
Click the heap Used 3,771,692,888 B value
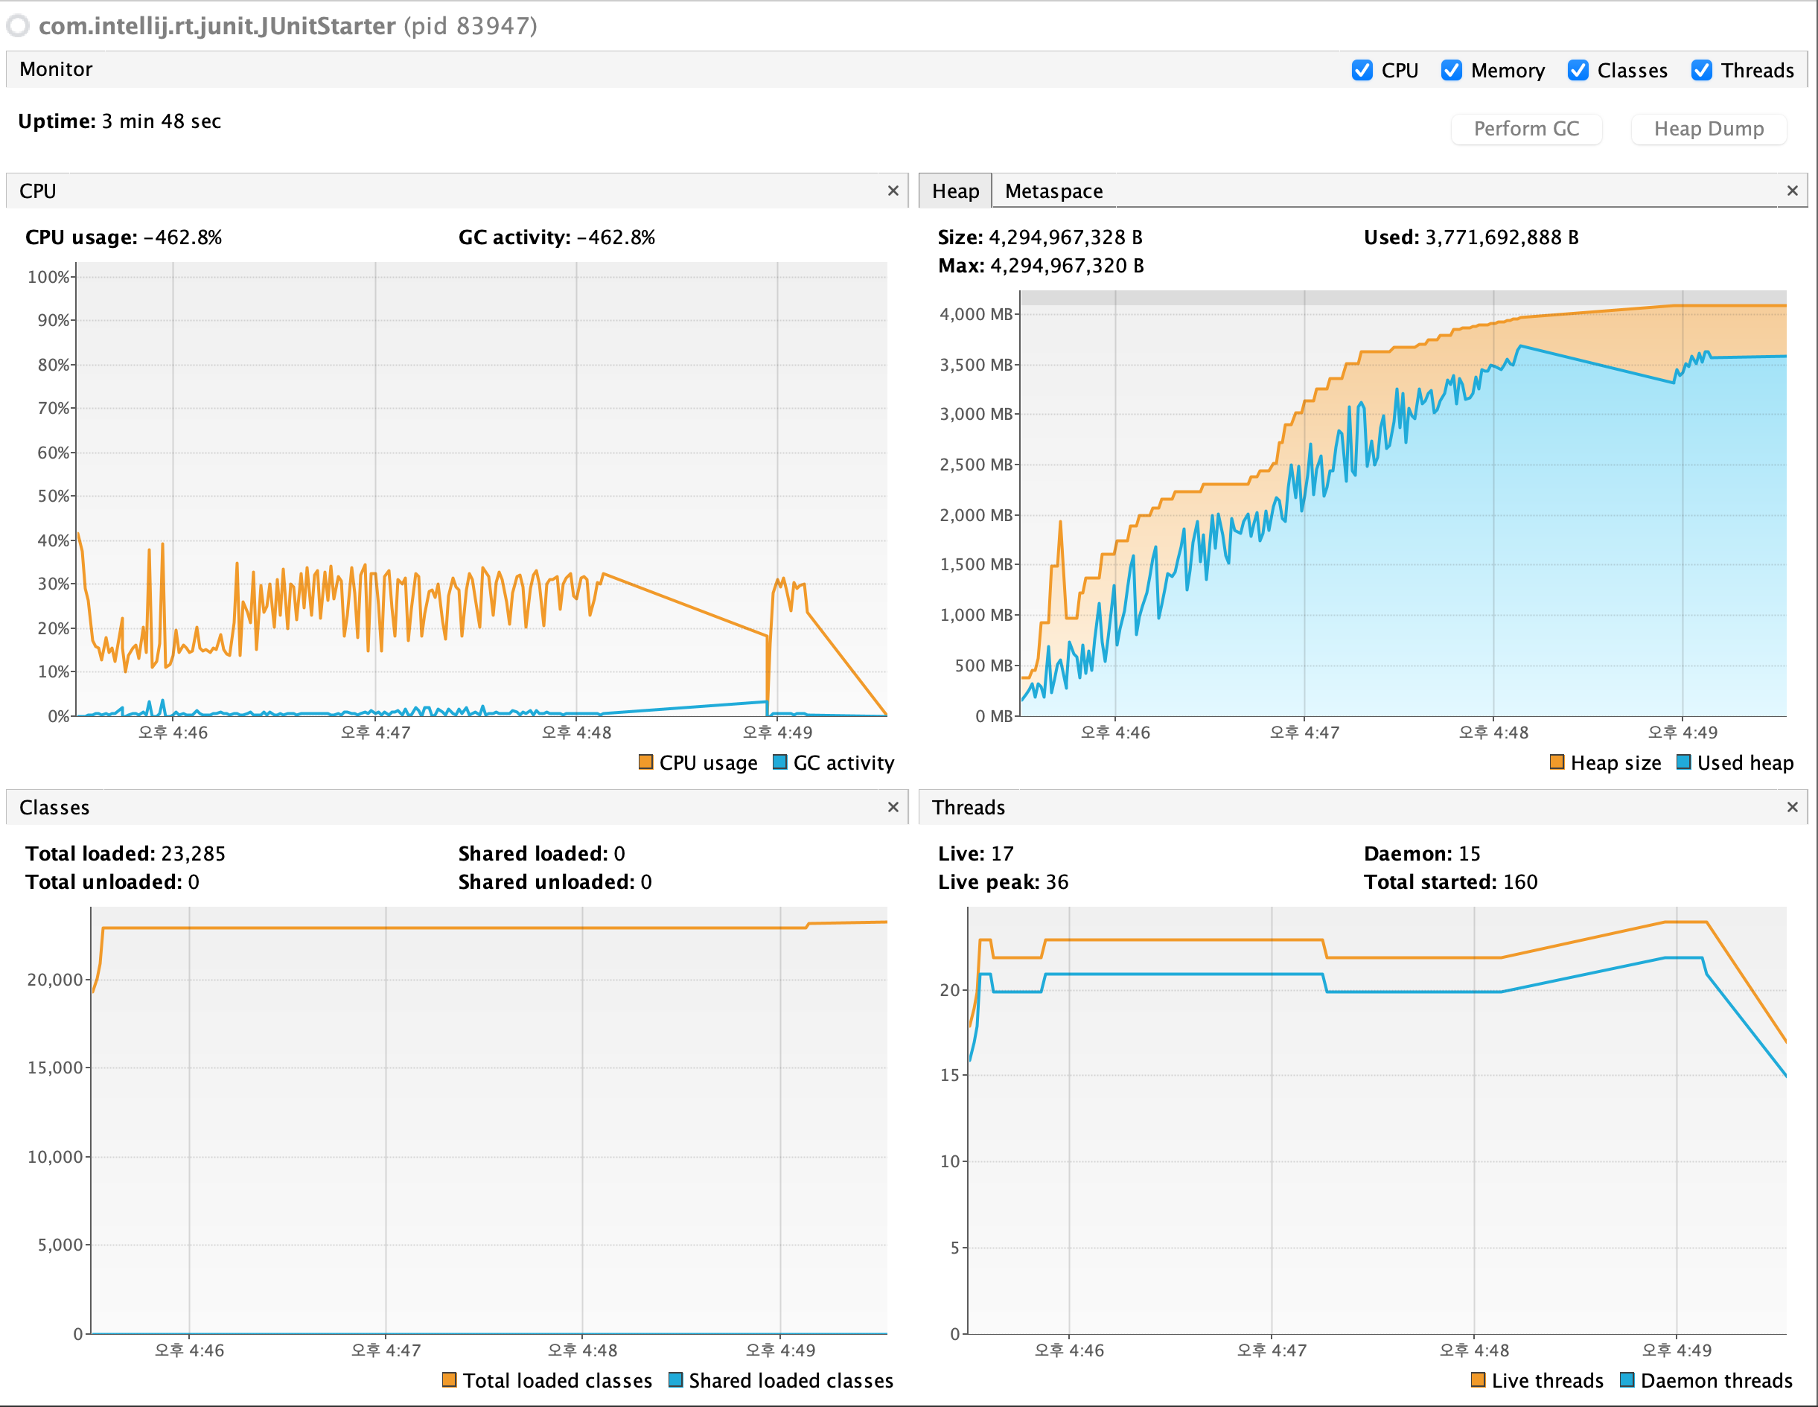point(1502,237)
